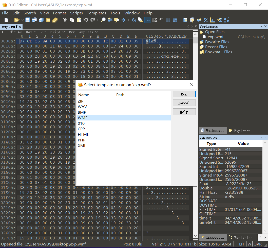
Task: Open the Edit As: Hex dropdown
Action: pos(22,32)
